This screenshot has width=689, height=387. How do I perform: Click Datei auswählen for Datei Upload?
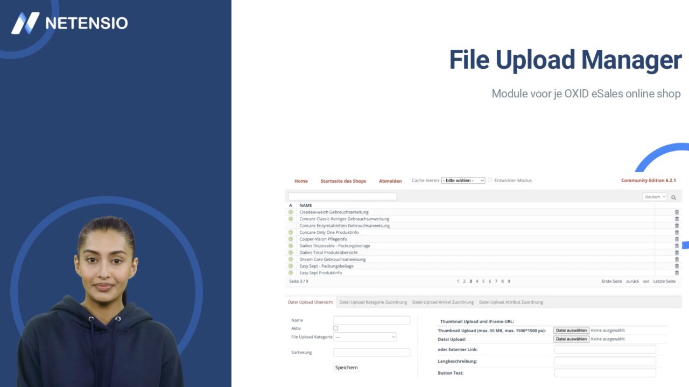coord(571,339)
